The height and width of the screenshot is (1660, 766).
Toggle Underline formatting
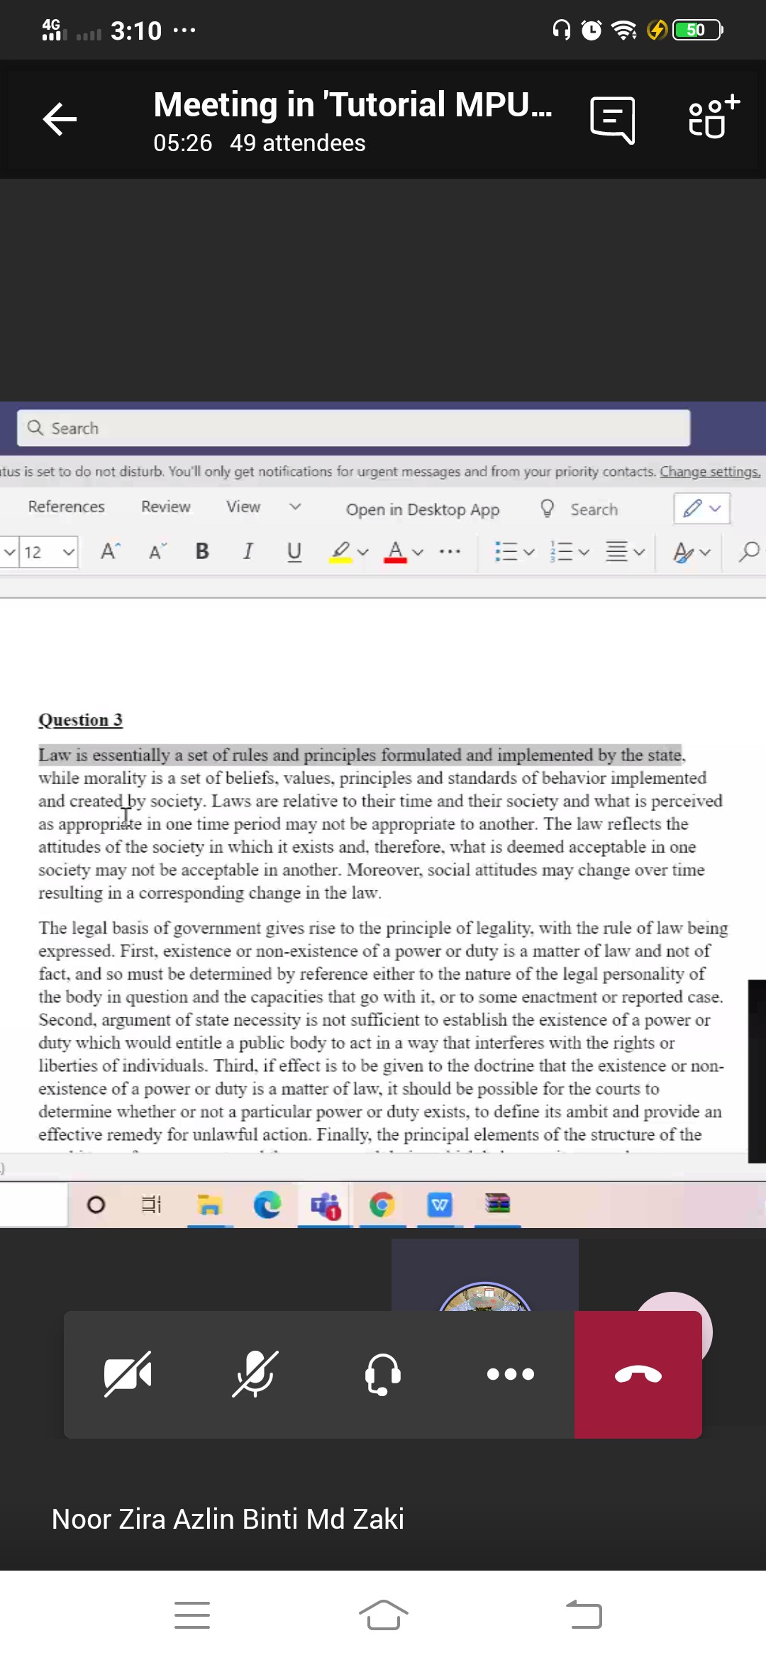pos(294,551)
